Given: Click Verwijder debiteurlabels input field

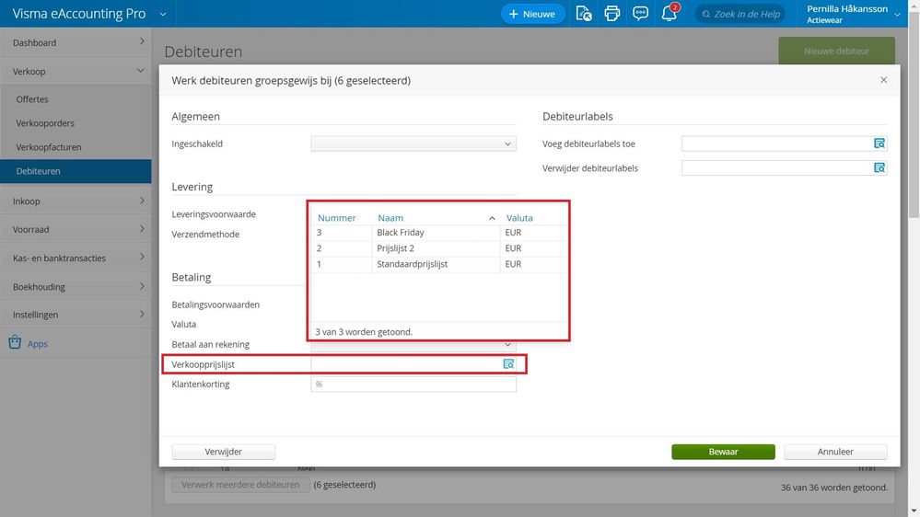Looking at the screenshot, I should click(777, 168).
